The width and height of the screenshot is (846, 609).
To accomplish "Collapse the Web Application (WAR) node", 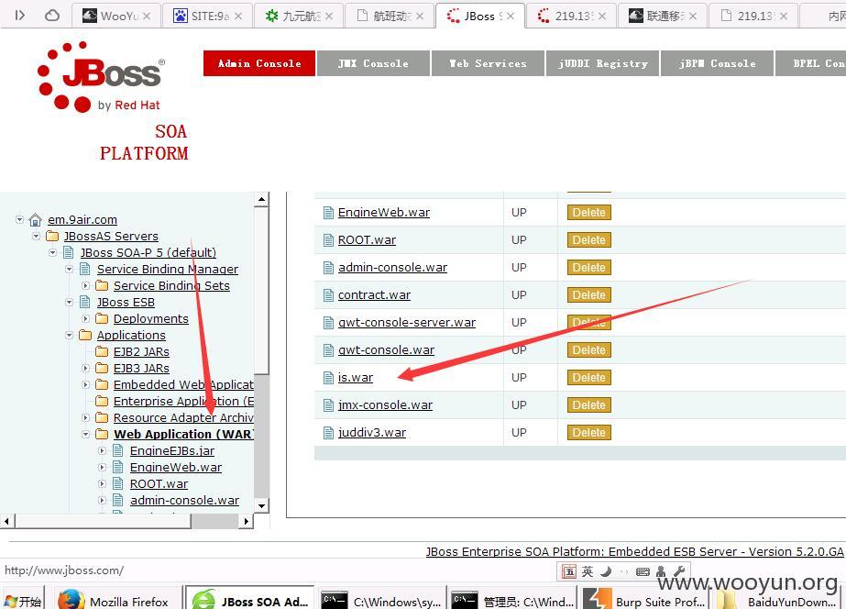I will 85,434.
